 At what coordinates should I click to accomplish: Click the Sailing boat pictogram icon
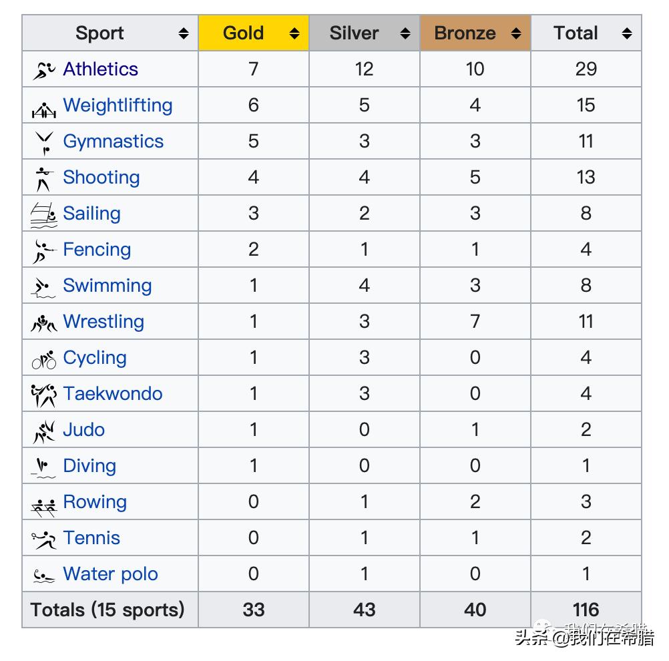point(44,215)
